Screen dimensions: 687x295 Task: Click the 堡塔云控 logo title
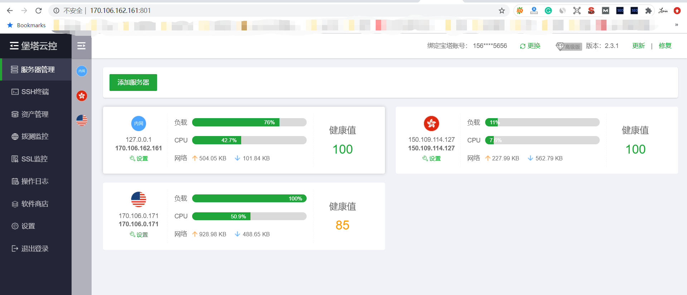[x=39, y=46]
